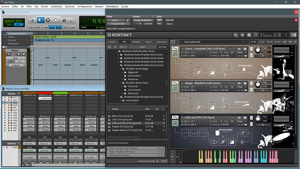Click the Instr Nav button in the browser
The height and width of the screenshot is (169, 300).
tap(162, 47)
